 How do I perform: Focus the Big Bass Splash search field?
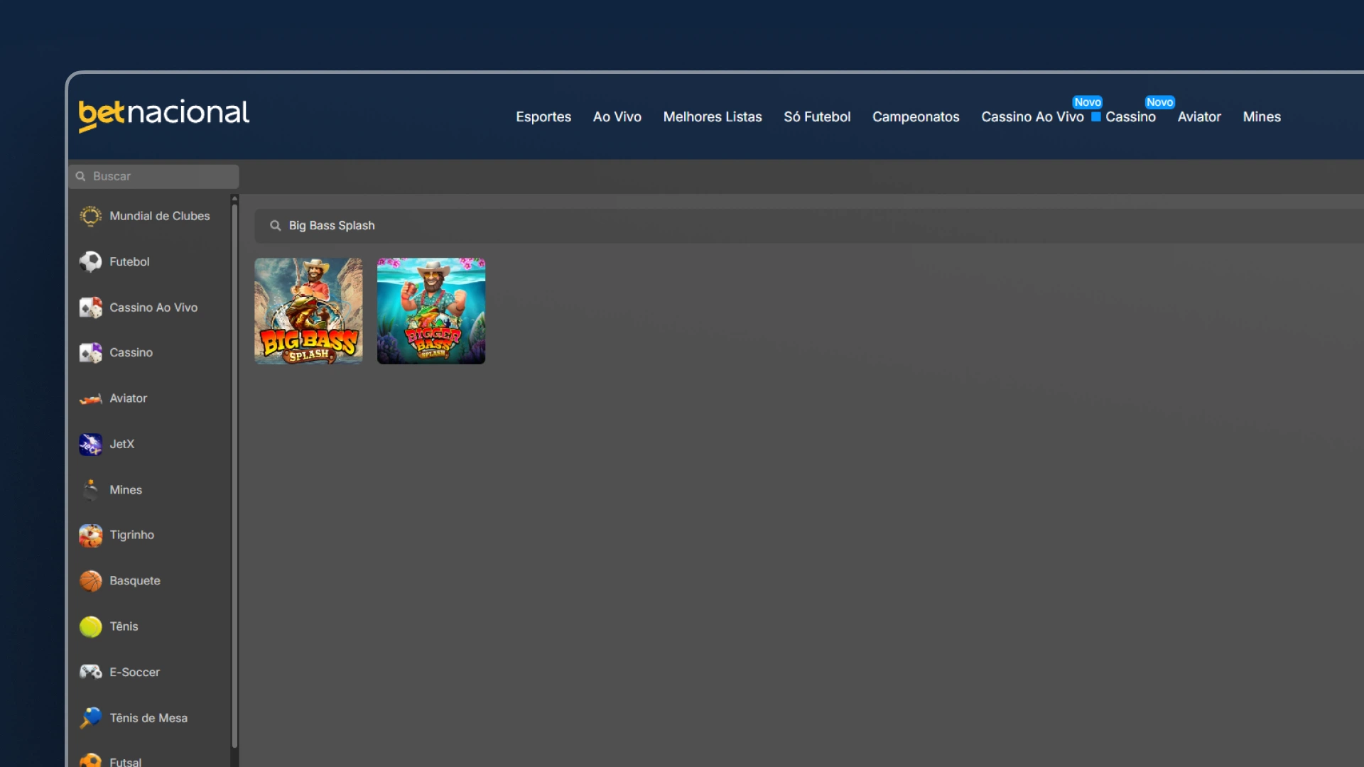coord(809,226)
